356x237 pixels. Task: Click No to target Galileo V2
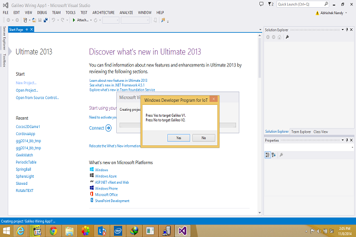click(204, 137)
